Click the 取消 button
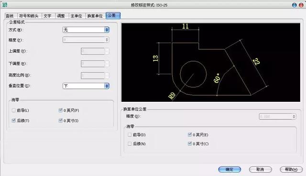306x176 pixels. pos(260,169)
